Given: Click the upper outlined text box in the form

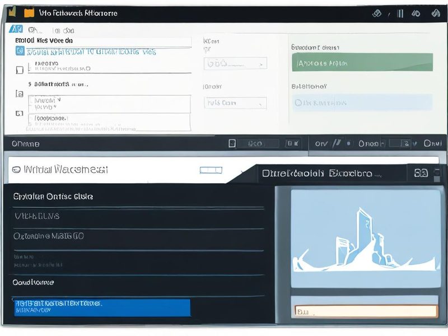Looking at the screenshot, I should pyautogui.click(x=109, y=104).
